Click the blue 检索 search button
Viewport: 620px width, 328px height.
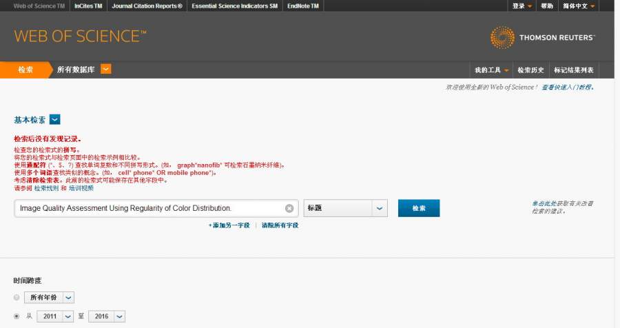[419, 208]
